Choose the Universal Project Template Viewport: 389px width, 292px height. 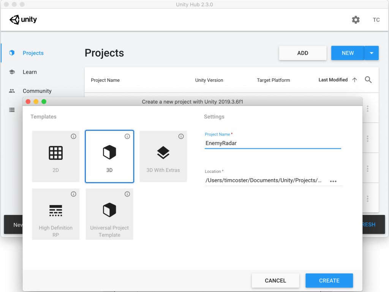point(109,214)
